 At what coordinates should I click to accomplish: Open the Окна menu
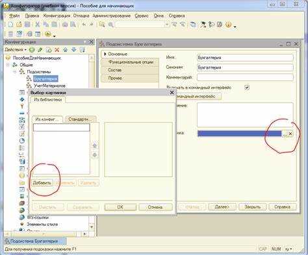159,16
